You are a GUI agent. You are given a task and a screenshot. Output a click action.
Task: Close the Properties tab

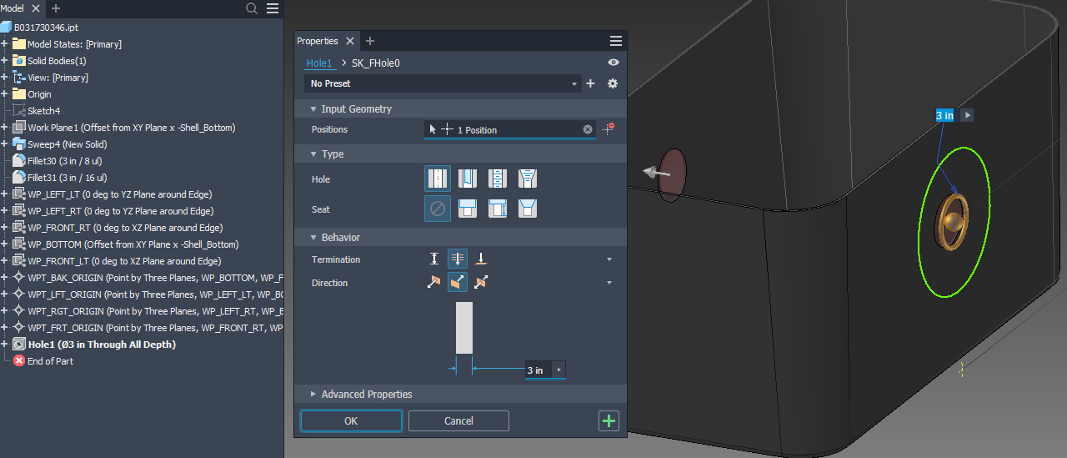pyautogui.click(x=350, y=41)
